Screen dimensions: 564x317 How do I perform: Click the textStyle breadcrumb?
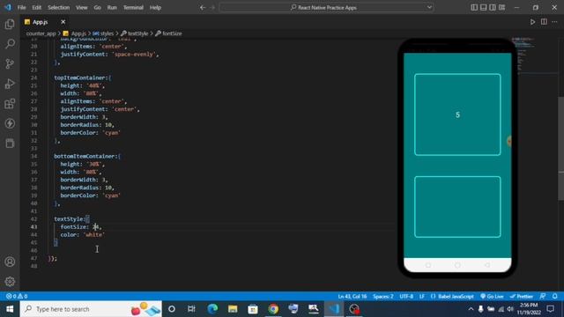(x=135, y=33)
